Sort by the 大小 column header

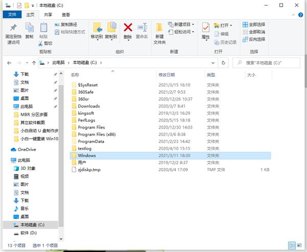(x=251, y=75)
